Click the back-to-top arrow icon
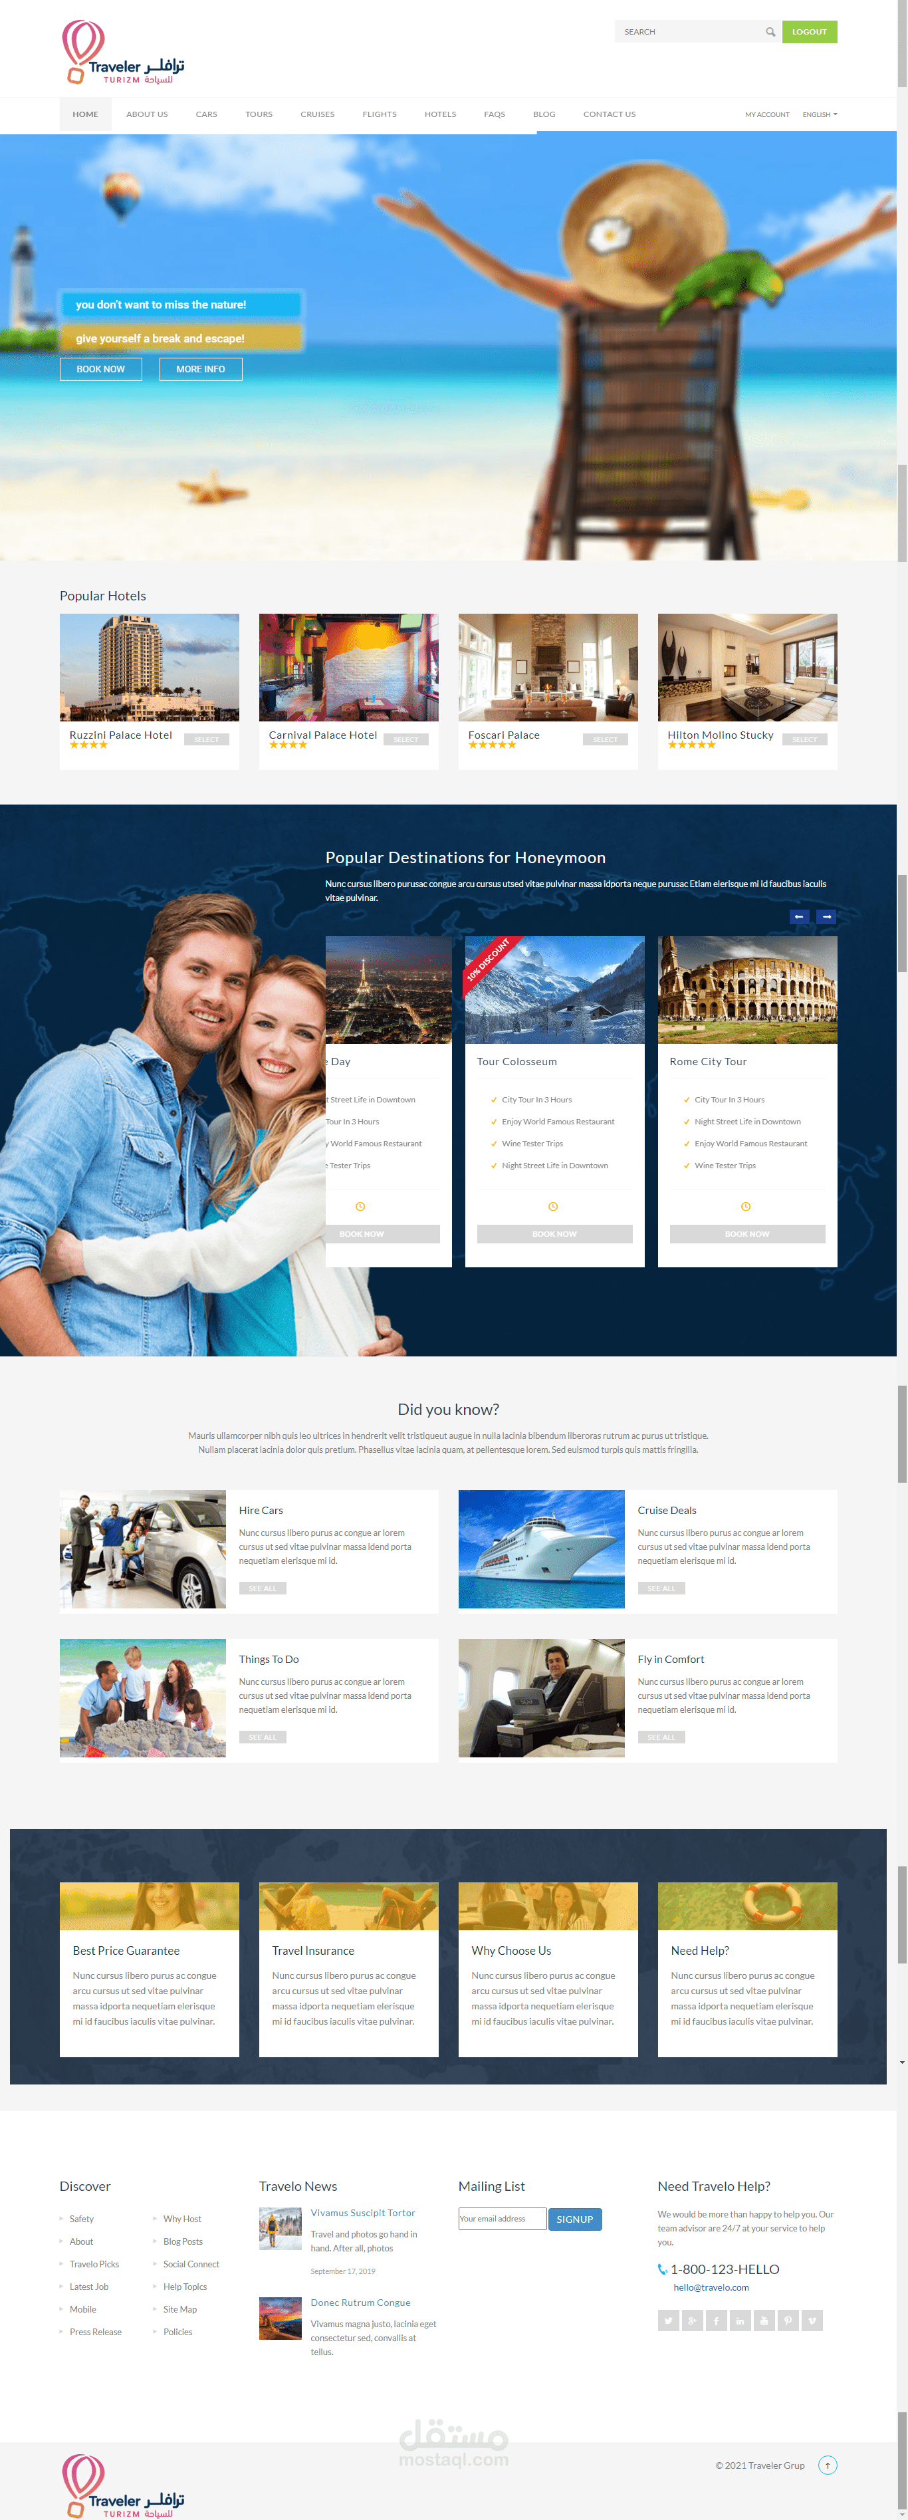 828,2465
